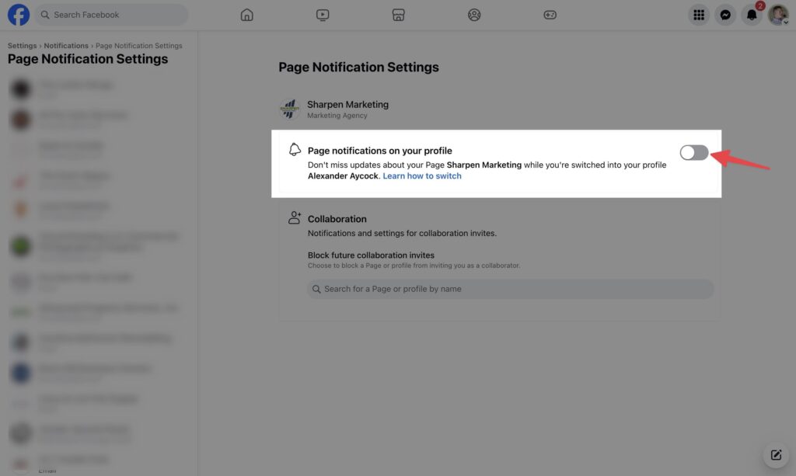796x476 pixels.
Task: Toggle Page notifications on your profile
Action: point(694,152)
